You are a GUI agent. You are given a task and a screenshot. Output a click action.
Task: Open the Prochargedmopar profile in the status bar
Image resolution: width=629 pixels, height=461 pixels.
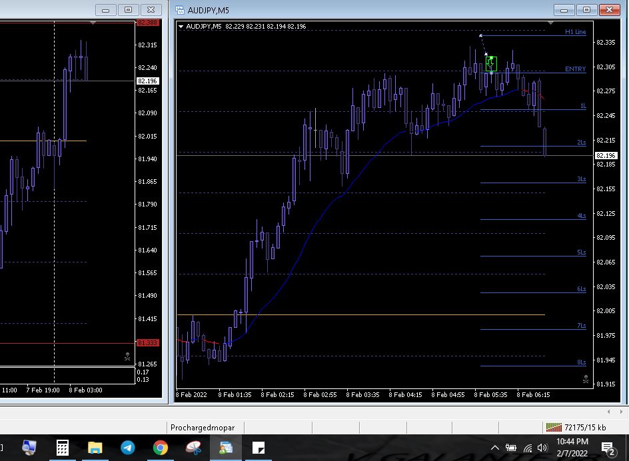(x=203, y=428)
